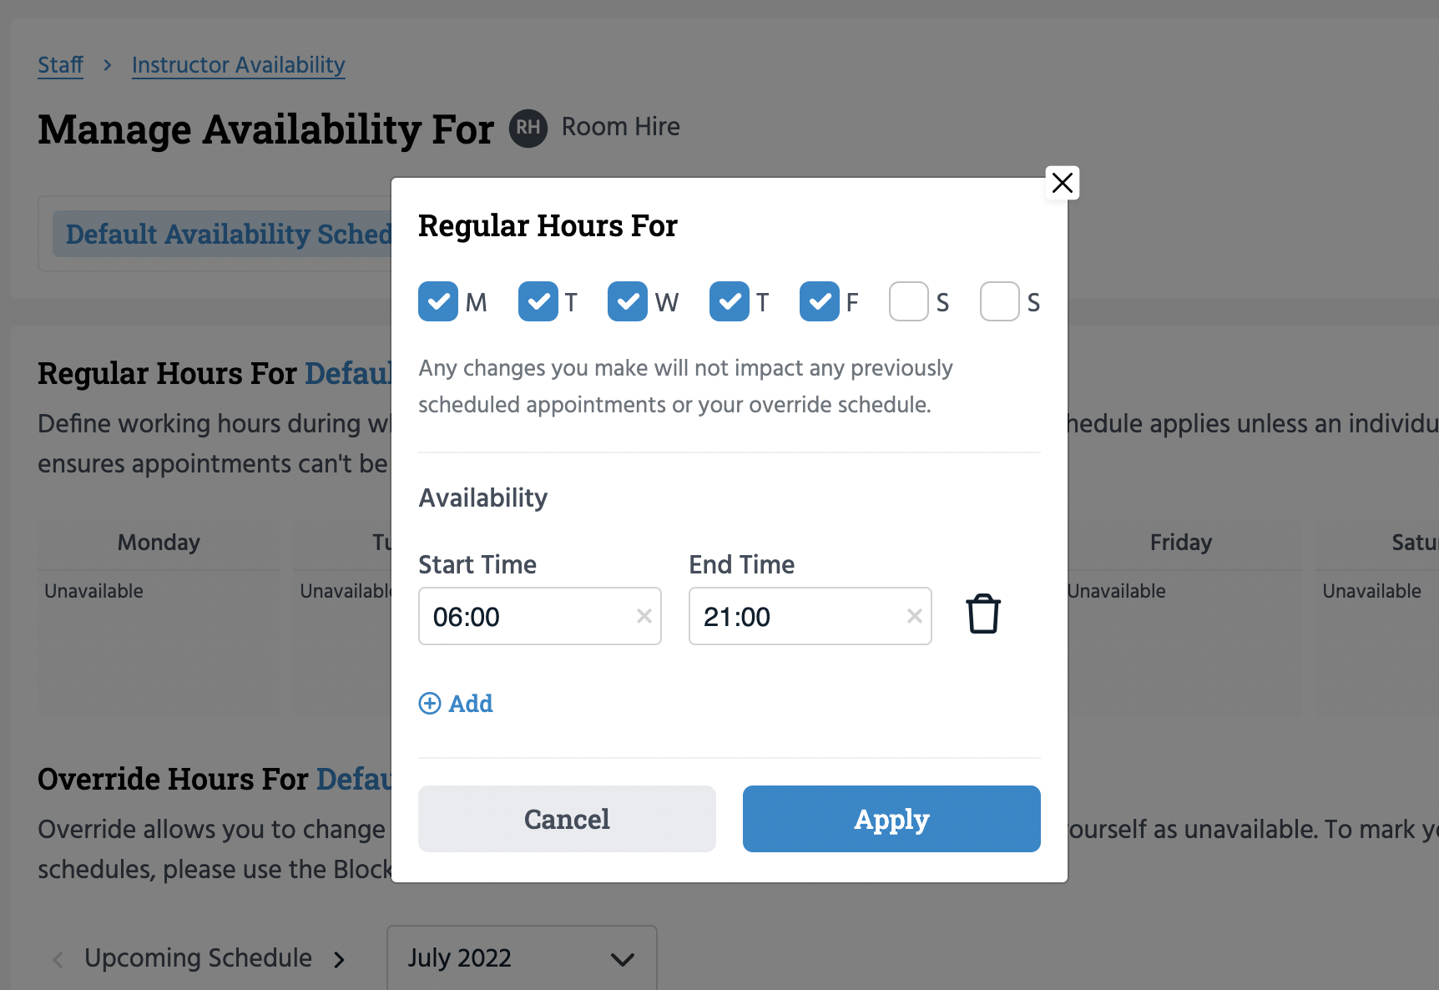
Task: Uncheck the Wednesday checkbox
Action: (x=628, y=302)
